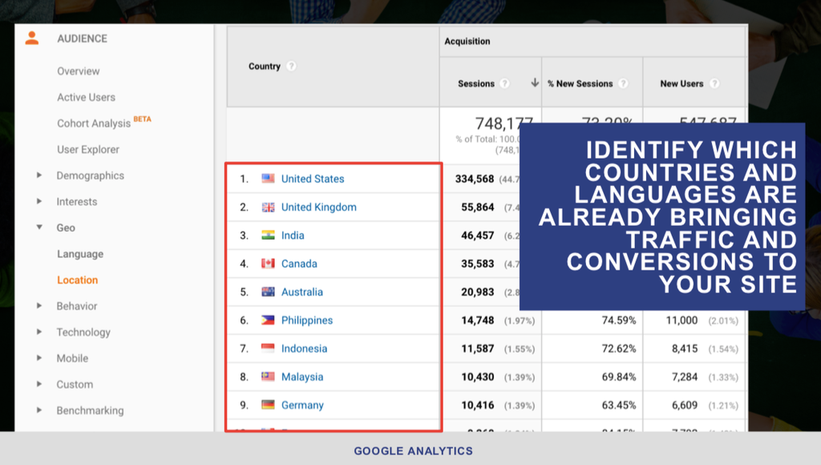Open User Explorer report

tap(88, 150)
